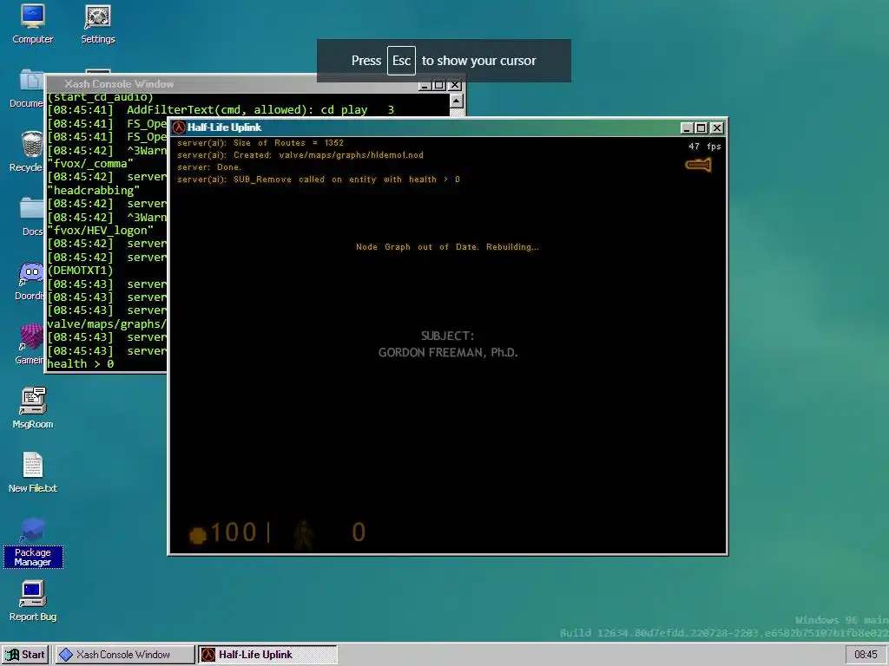Click the Half-Life lambda title bar icon

(179, 127)
